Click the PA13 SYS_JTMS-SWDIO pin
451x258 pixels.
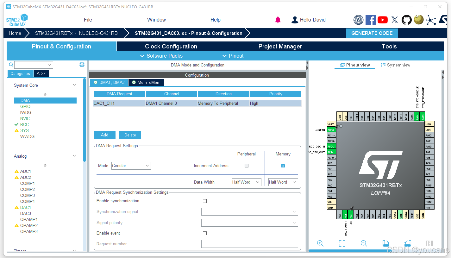423,116
